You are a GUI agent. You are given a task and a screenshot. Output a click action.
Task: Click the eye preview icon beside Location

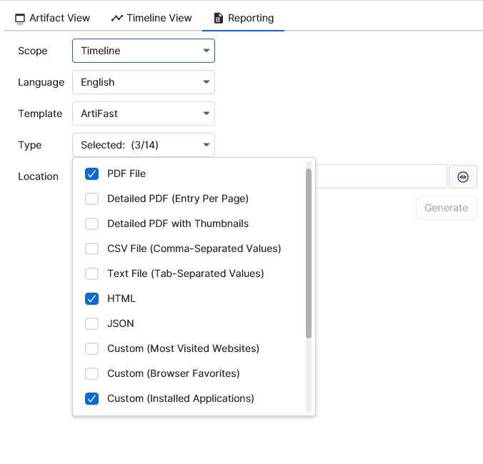coord(462,177)
